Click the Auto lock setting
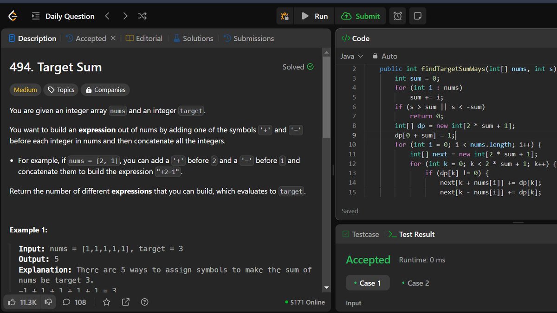 click(385, 56)
